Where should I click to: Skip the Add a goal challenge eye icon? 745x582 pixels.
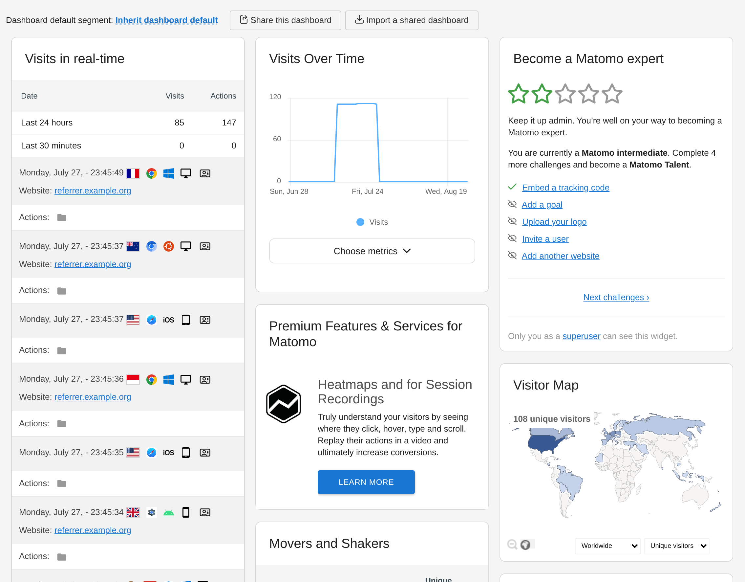click(512, 204)
